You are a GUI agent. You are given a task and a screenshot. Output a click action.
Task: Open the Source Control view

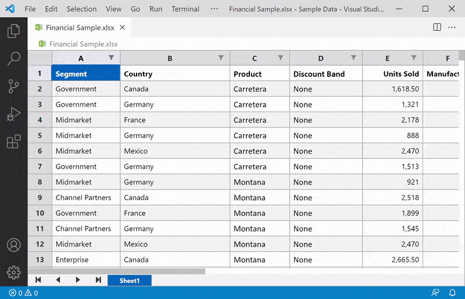click(x=13, y=86)
